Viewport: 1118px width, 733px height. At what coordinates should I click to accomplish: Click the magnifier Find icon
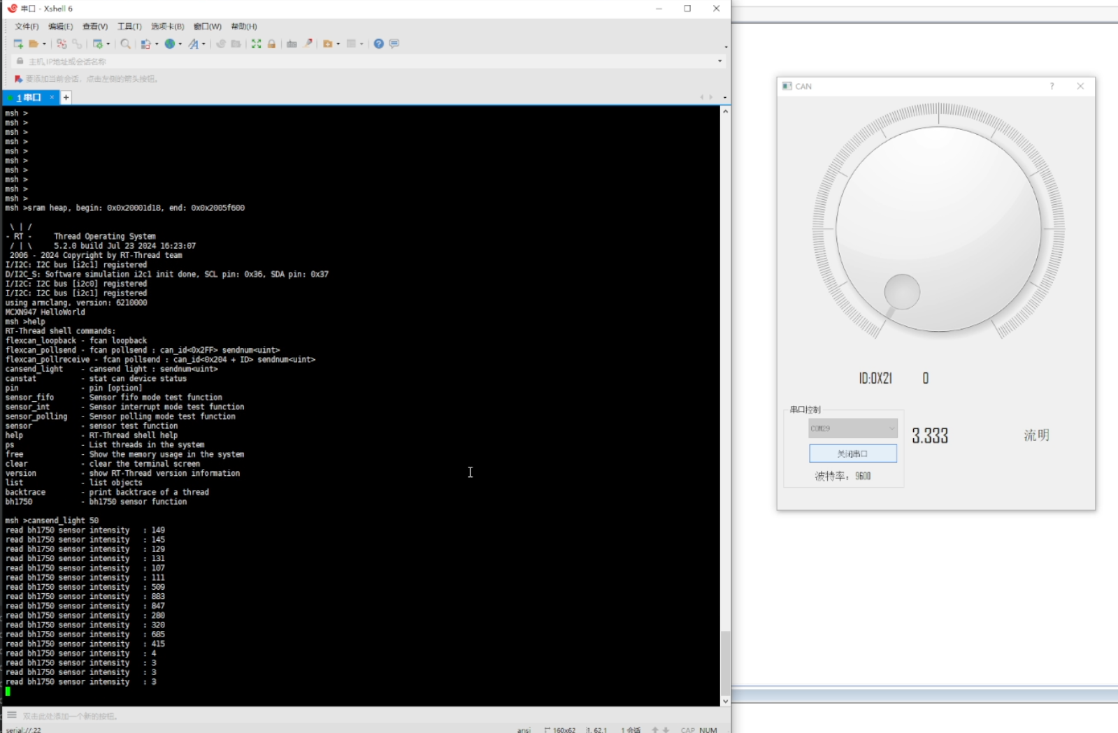tap(125, 44)
